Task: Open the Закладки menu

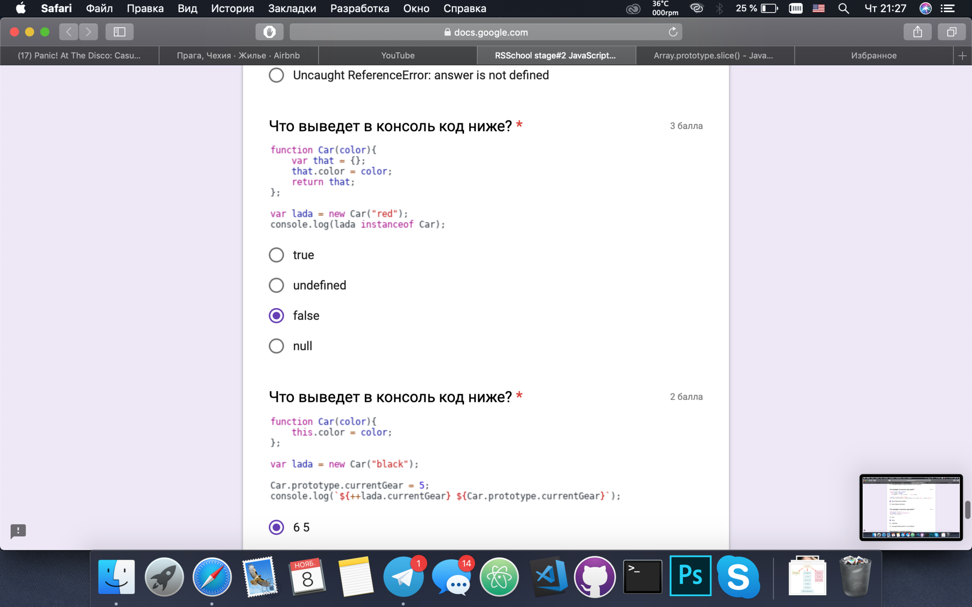Action: click(292, 9)
